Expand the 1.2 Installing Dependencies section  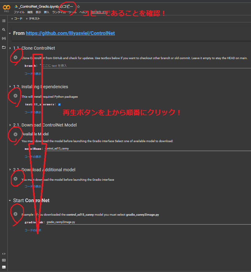coord(10,87)
